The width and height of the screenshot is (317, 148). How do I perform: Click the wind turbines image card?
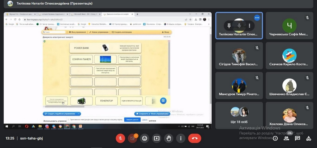[x=105, y=59]
